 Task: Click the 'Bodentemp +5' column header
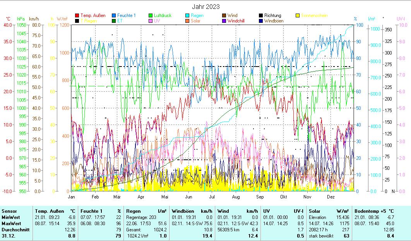(369, 211)
